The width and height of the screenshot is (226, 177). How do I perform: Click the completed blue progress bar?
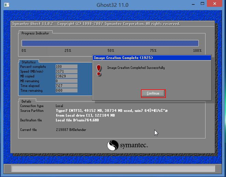(110, 43)
